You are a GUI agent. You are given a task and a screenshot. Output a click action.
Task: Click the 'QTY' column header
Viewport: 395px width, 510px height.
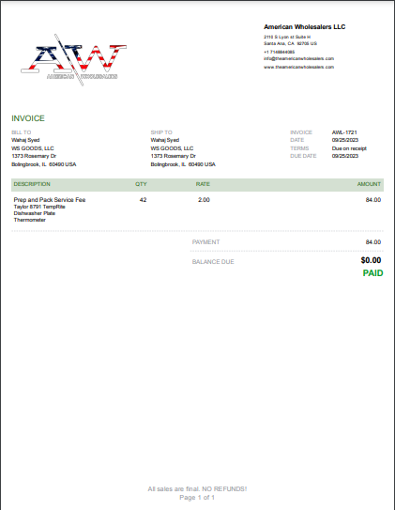[x=141, y=184]
